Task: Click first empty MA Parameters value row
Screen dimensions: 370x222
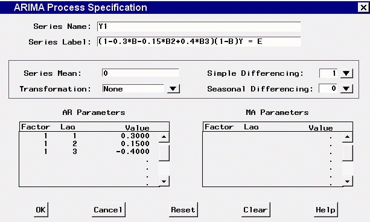Action: point(331,137)
